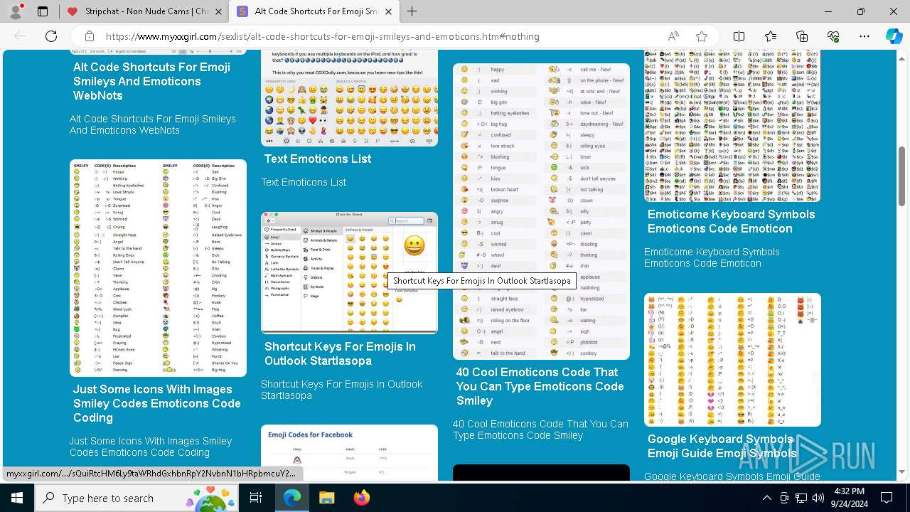The image size is (910, 512).
Task: Open Firefox taskbar icon
Action: click(361, 498)
